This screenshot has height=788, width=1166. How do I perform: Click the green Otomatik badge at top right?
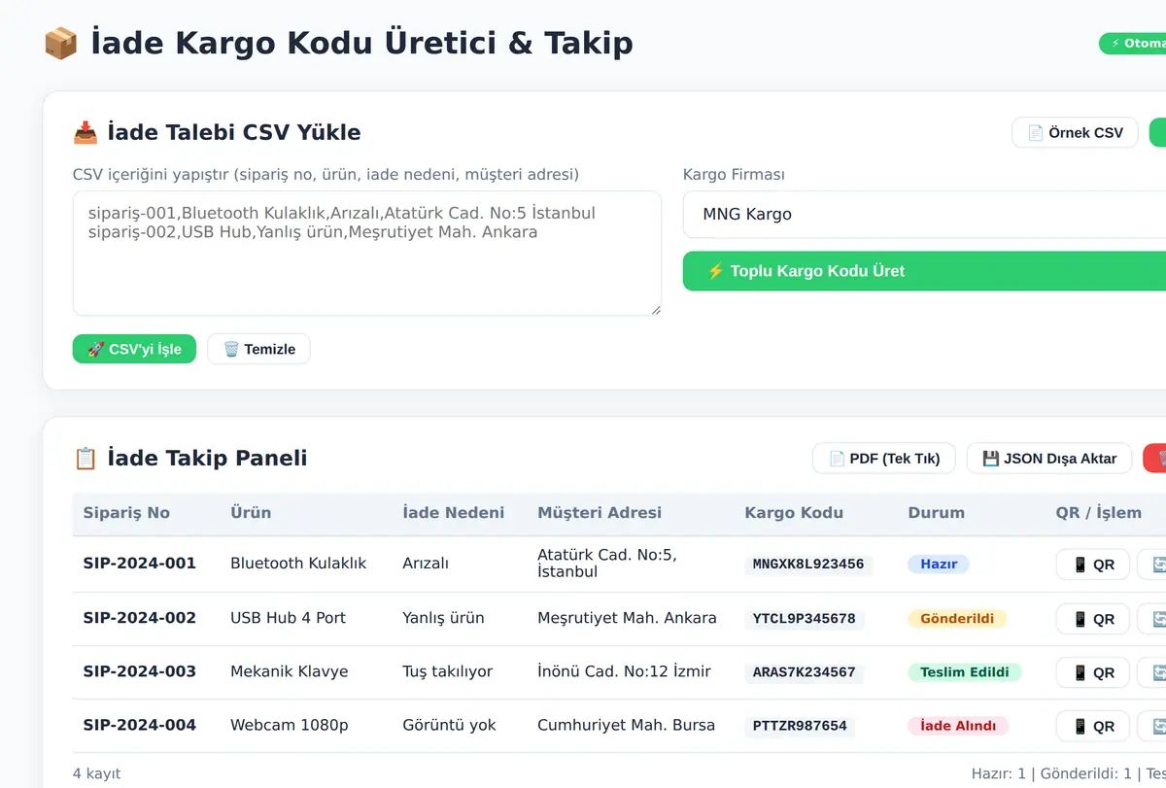click(x=1133, y=44)
